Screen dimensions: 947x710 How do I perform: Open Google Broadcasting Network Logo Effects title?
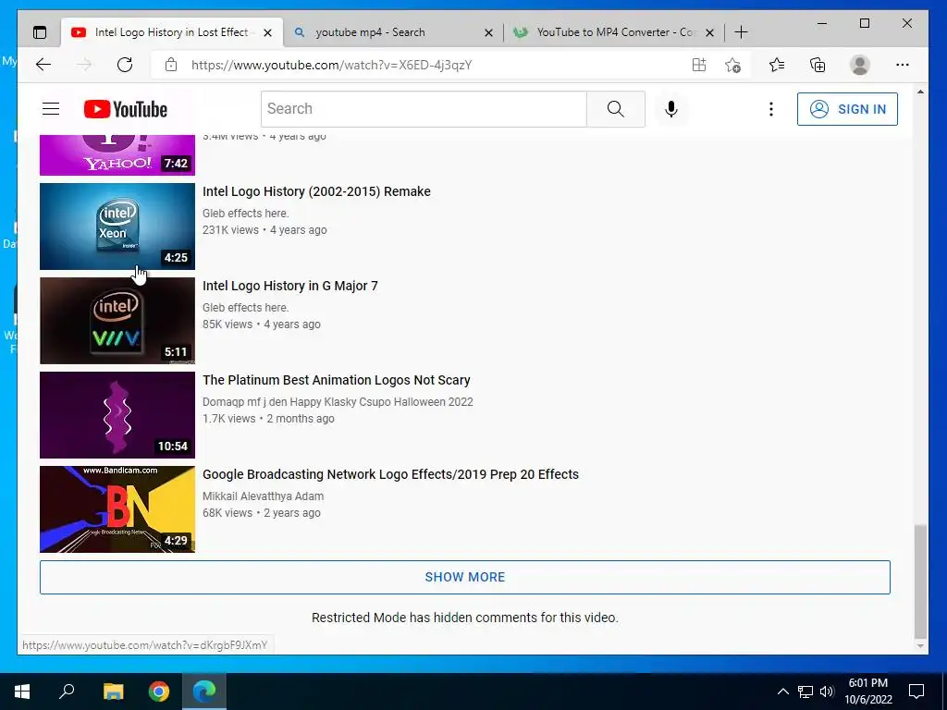pos(391,474)
